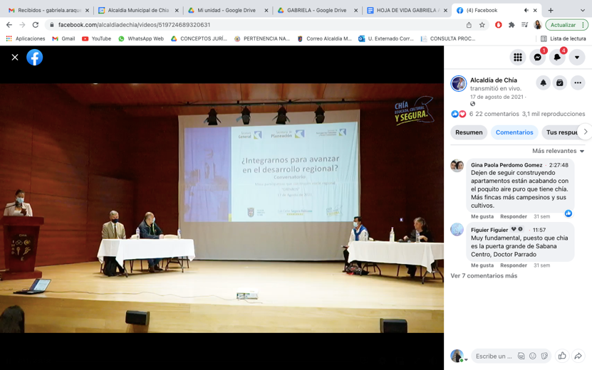Click the video player to pause
The height and width of the screenshot is (370, 592).
(222, 208)
